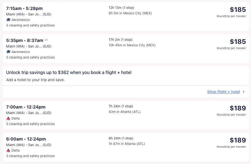Choose the 6:00am - 12:24pm Delta flight
The width and height of the screenshot is (251, 164).
click(26, 139)
